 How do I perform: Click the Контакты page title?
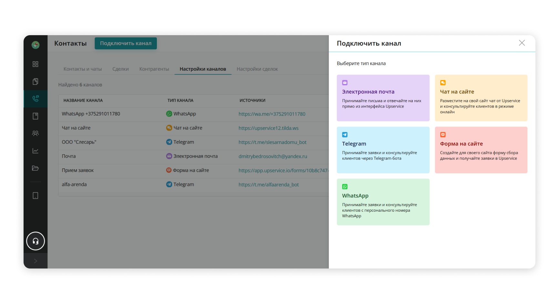coord(70,43)
